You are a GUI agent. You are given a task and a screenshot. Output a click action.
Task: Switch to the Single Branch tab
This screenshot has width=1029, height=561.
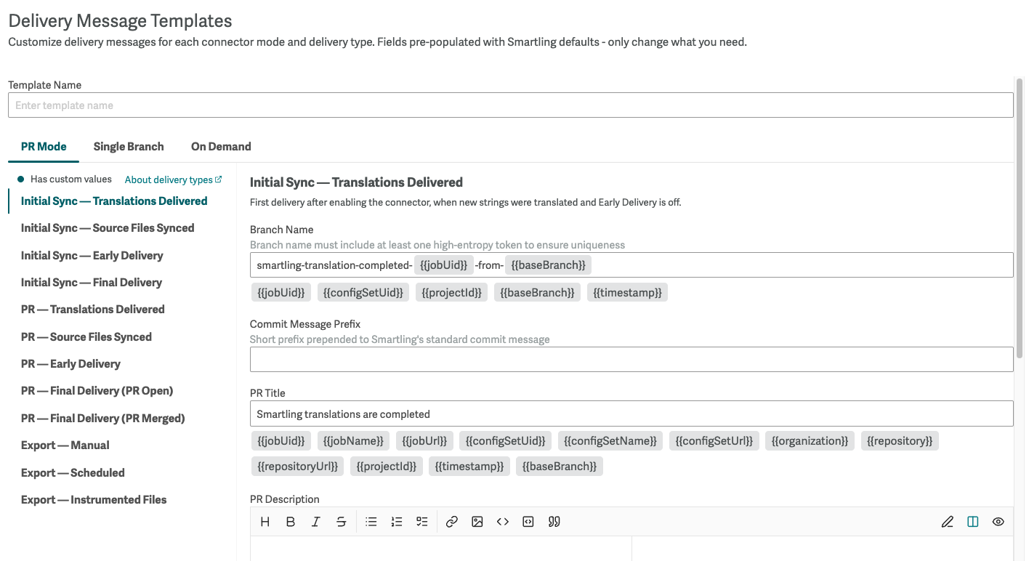click(129, 147)
